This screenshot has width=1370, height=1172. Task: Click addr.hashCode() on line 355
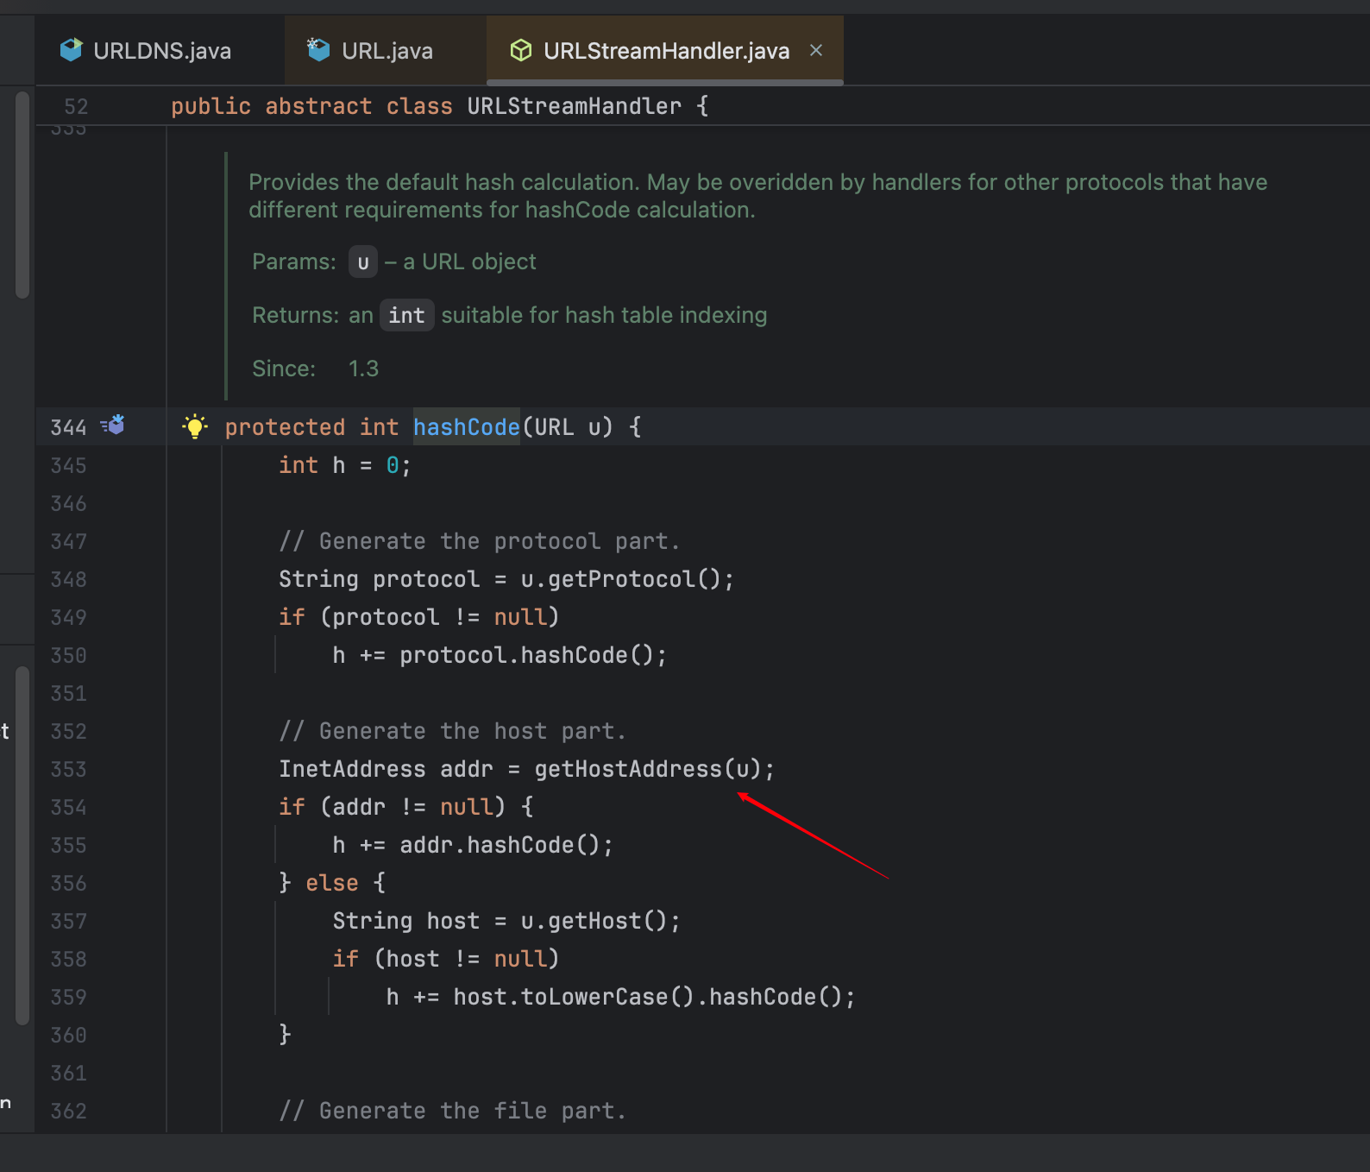[500, 845]
